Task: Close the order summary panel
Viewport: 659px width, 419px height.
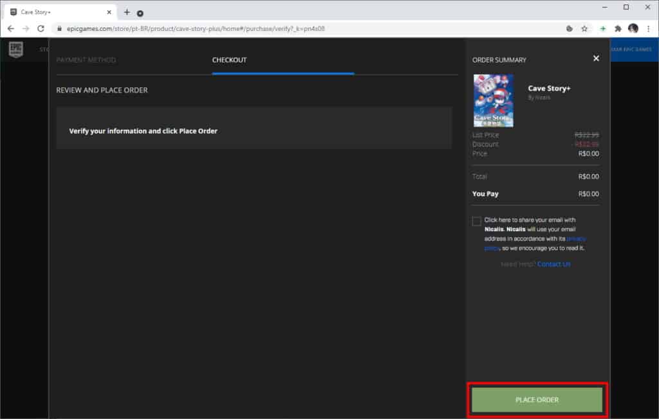Action: [596, 58]
